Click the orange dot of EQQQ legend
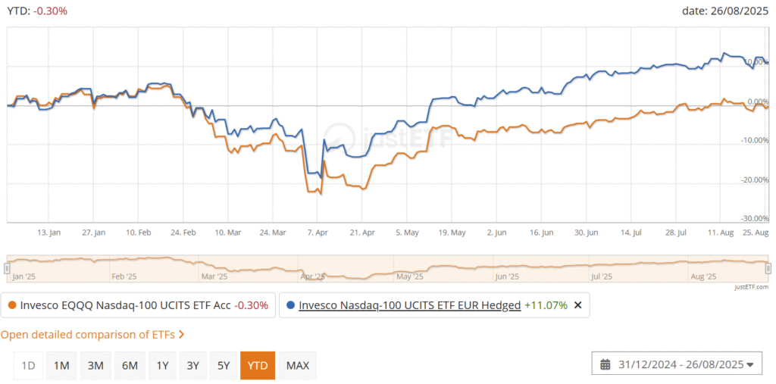 [13, 305]
